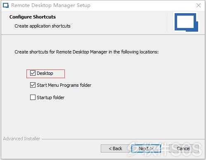The height and width of the screenshot is (160, 206).
Task: Click the separator line beside Advanced Installer
Action: tap(123, 139)
